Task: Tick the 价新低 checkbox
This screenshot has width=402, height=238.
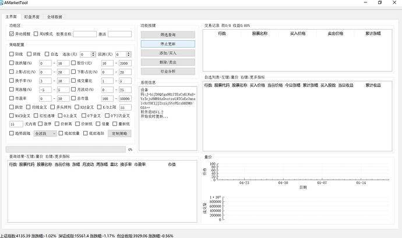Action: pos(77,124)
